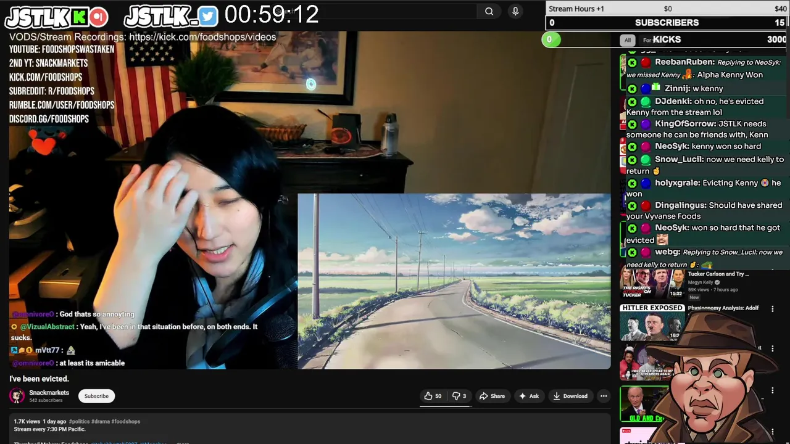Click the green X icon beside DJdenki
790x444 pixels.
[x=632, y=102]
